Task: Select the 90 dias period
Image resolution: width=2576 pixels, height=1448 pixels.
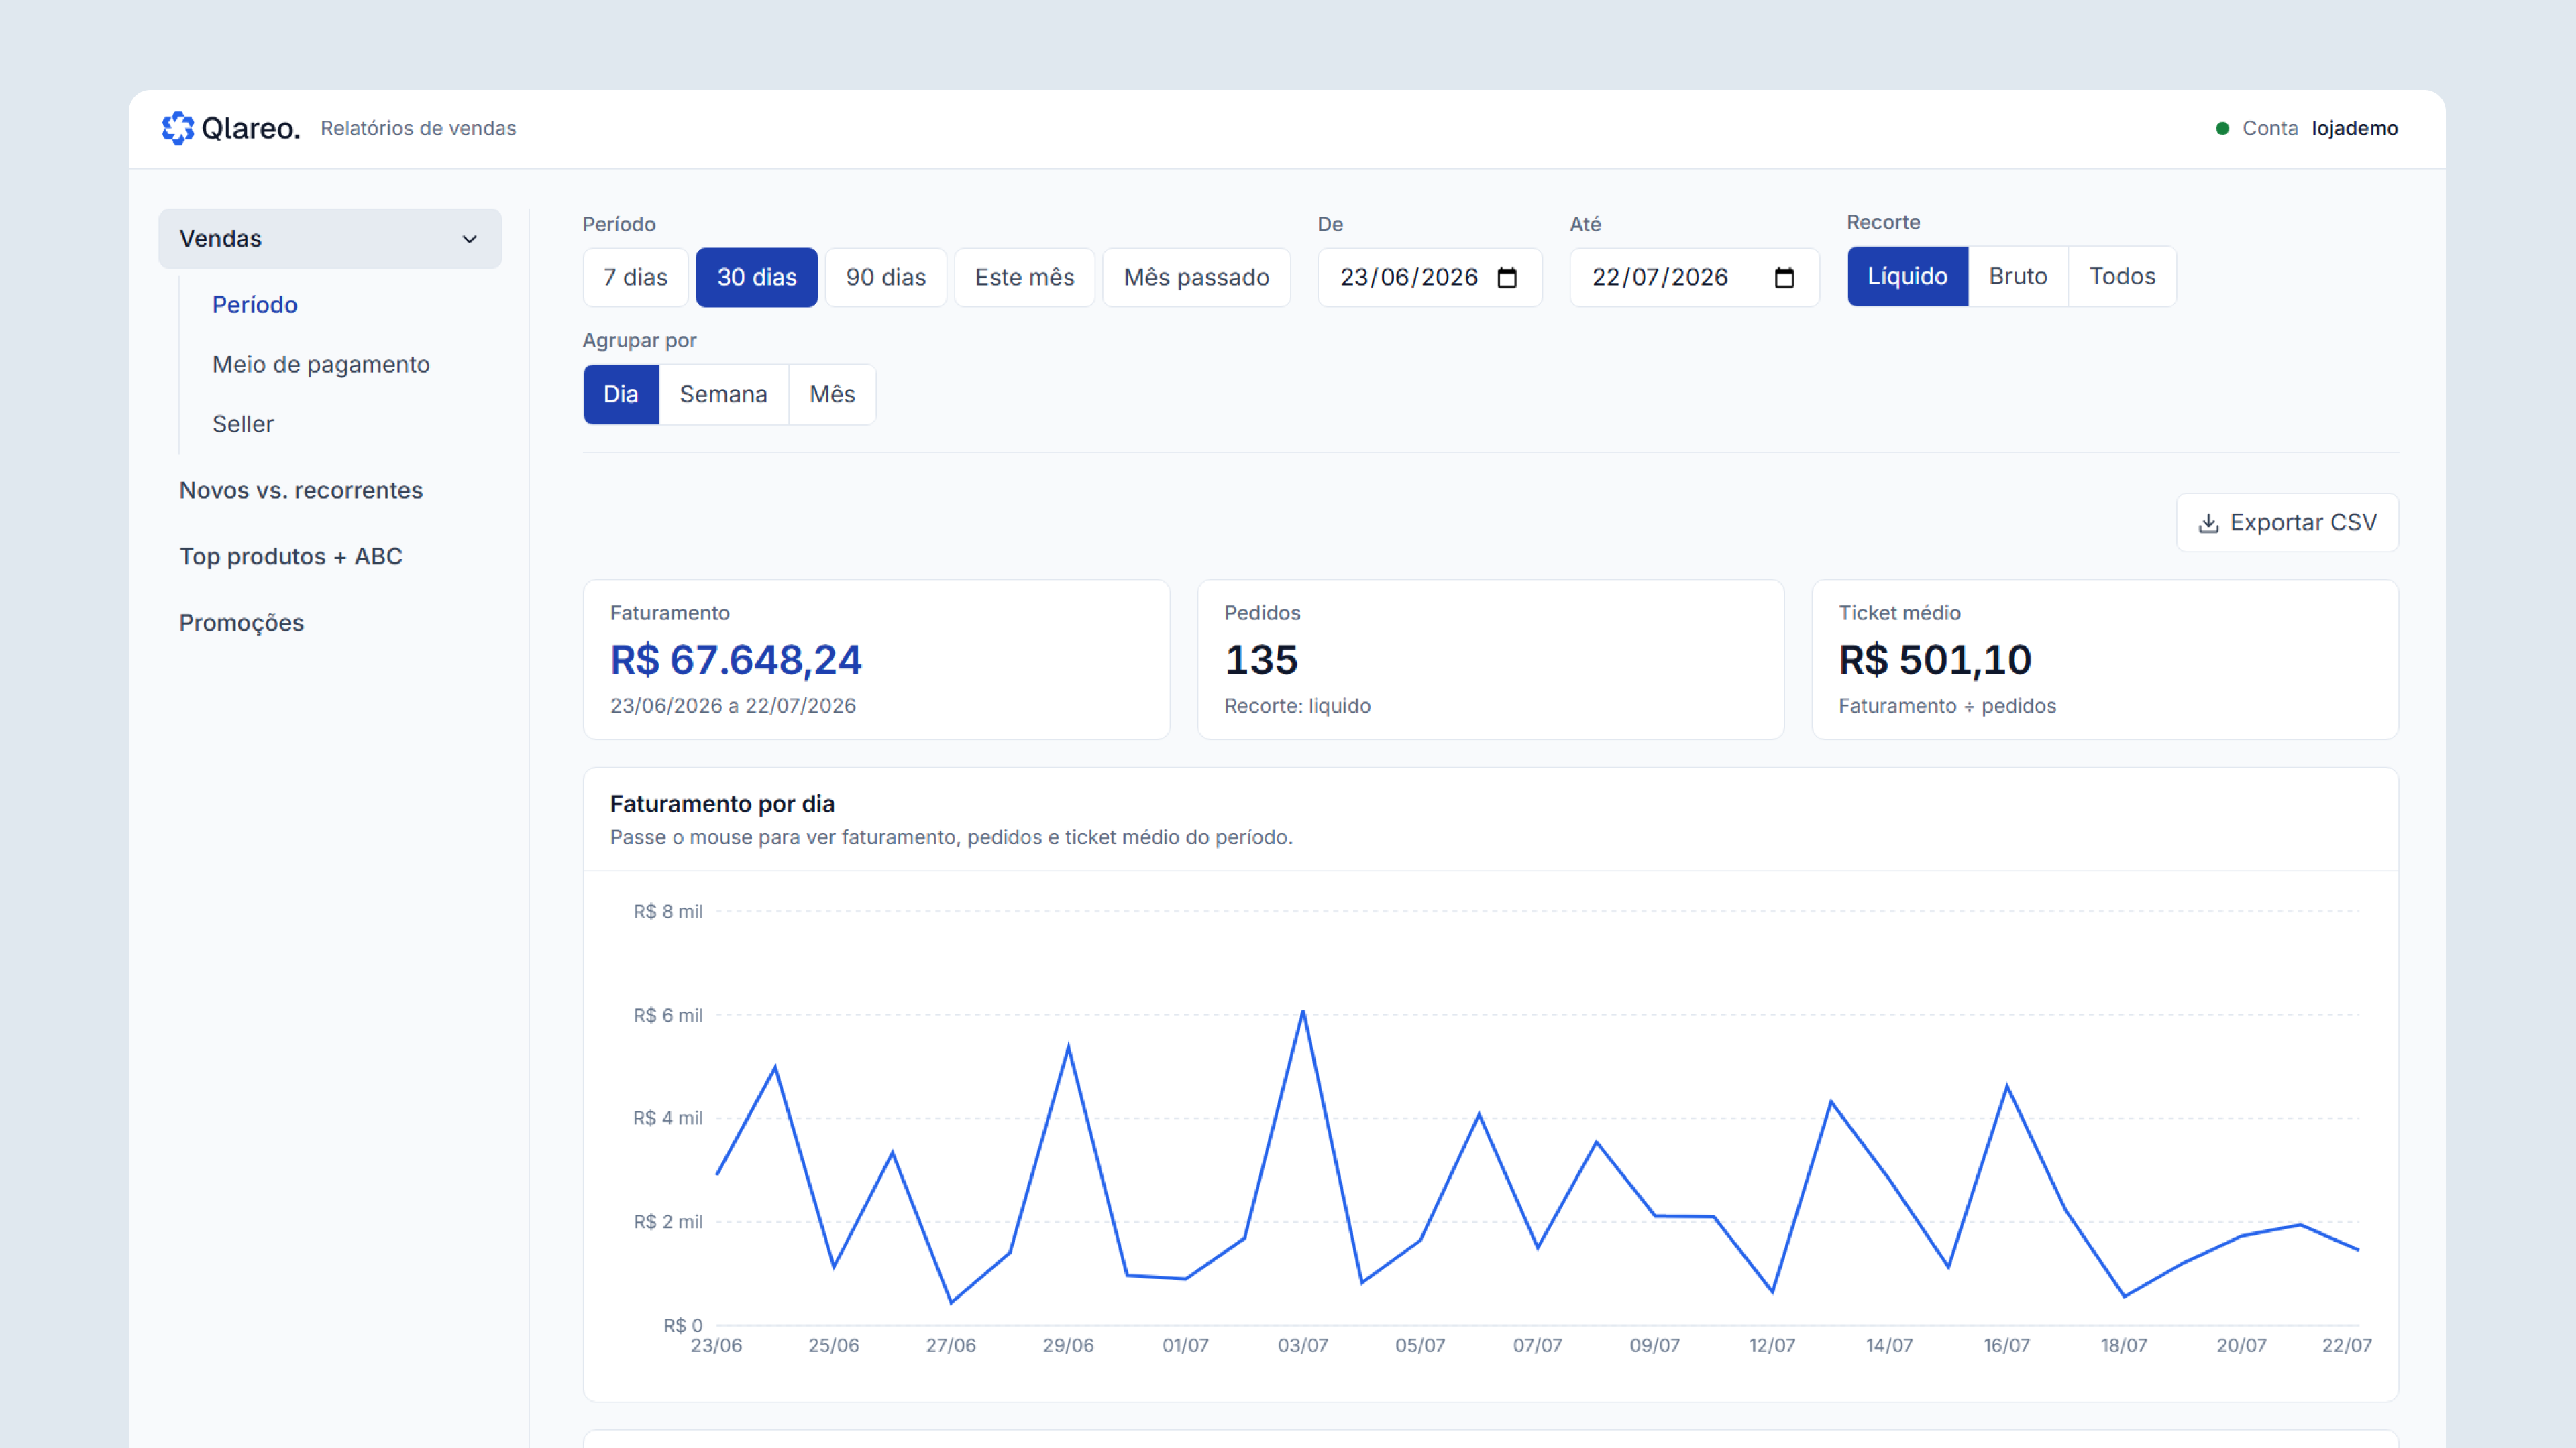Action: [886, 278]
